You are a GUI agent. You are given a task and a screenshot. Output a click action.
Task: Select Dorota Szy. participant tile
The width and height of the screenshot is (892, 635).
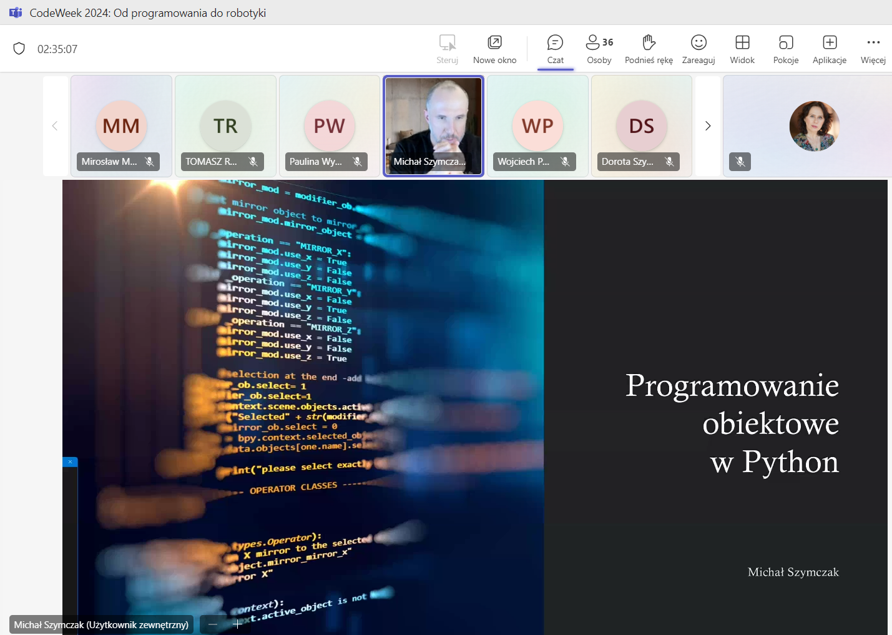click(642, 126)
